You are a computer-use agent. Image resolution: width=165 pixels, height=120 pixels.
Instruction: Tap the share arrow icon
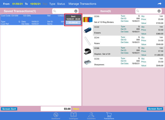click(x=159, y=4)
